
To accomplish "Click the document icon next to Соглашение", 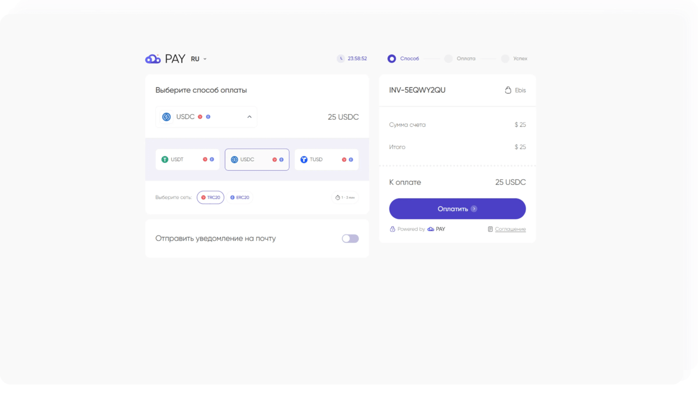I will [490, 229].
